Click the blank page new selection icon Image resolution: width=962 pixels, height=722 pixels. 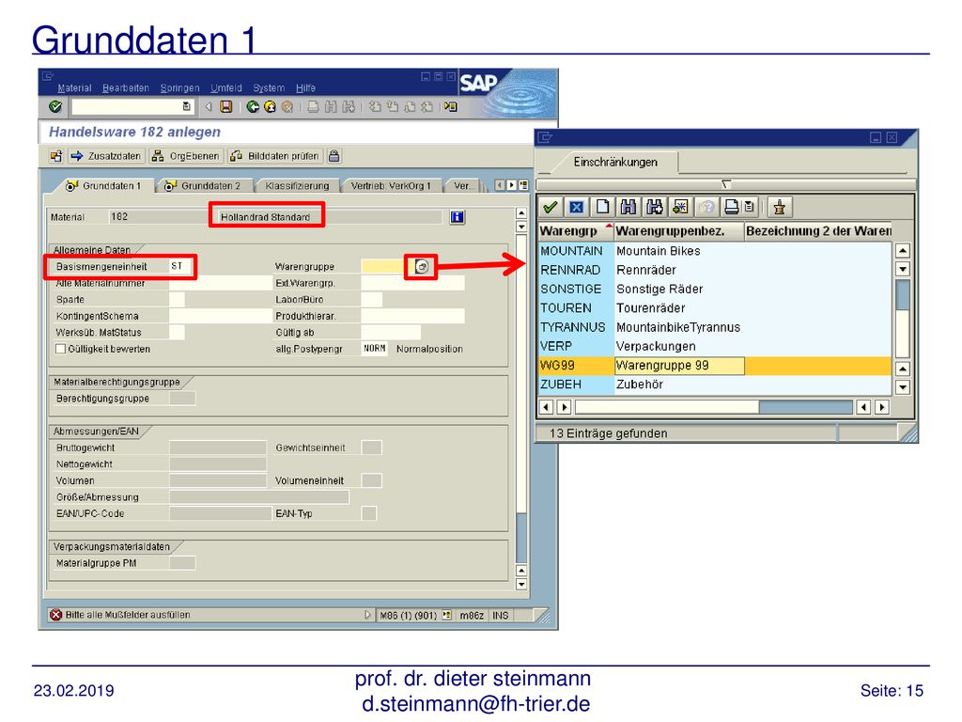(x=602, y=207)
